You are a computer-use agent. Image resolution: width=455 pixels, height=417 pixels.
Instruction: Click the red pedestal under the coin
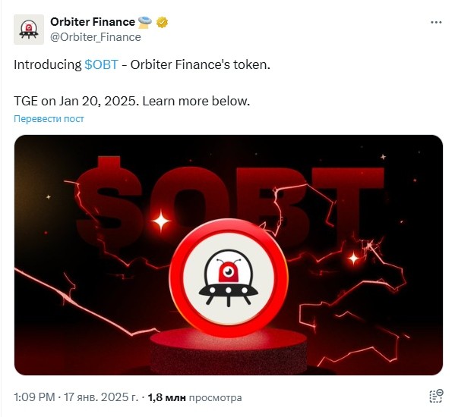229,352
